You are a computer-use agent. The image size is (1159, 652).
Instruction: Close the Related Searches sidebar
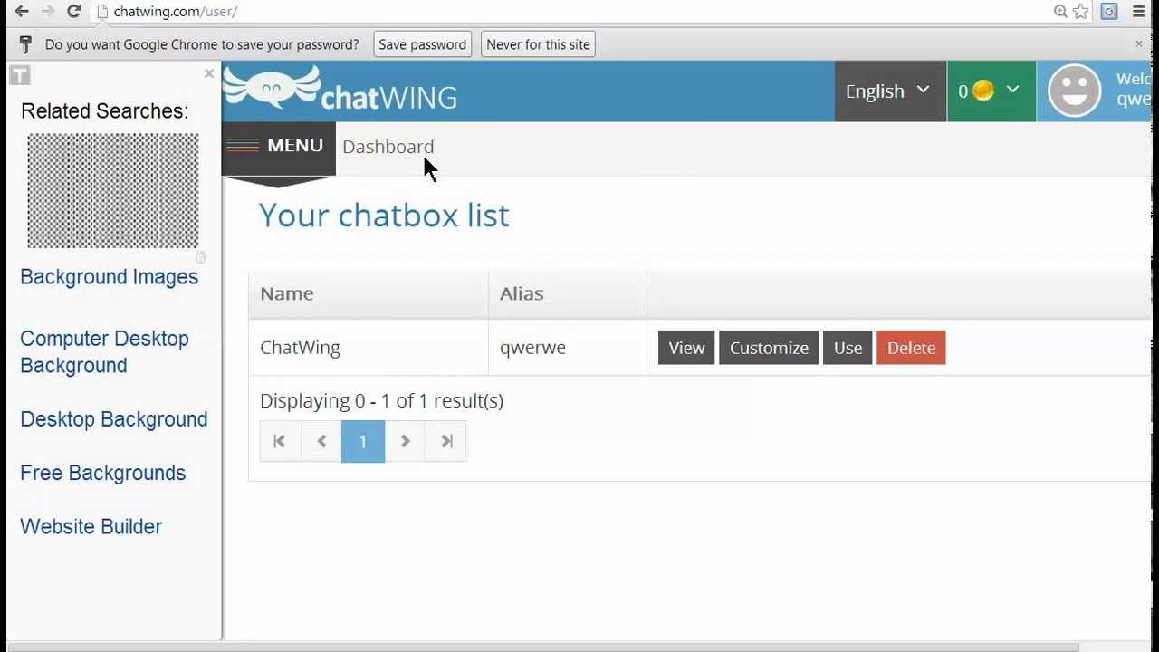[x=209, y=73]
